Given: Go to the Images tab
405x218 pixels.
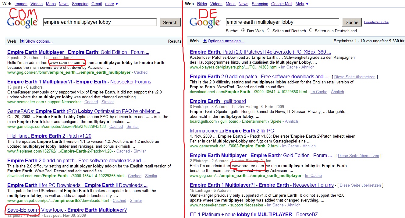Looking at the screenshot, I should point(21,4).
